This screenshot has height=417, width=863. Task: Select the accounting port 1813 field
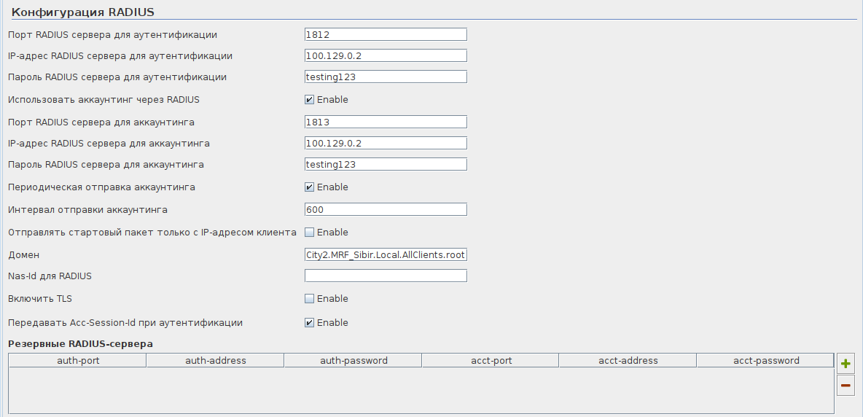386,122
